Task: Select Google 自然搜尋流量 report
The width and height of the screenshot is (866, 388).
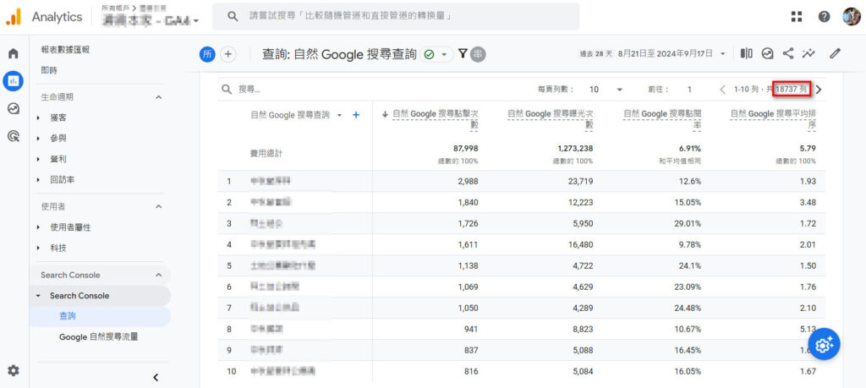Action: pos(98,336)
